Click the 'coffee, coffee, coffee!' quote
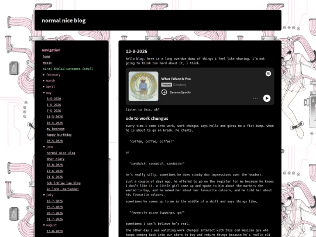 click(152, 142)
